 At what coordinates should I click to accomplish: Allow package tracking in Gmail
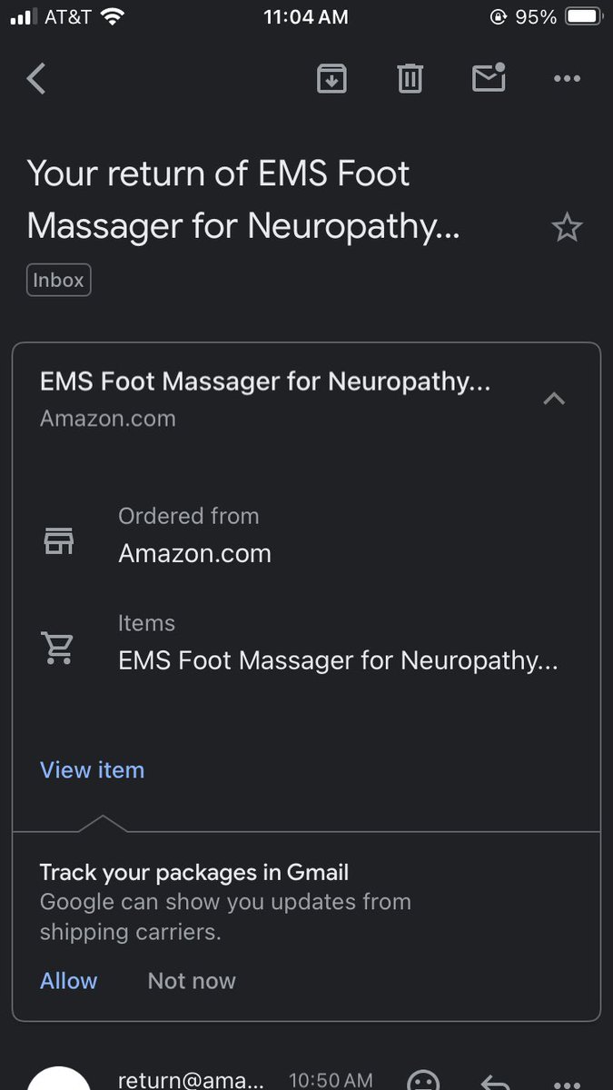(68, 981)
